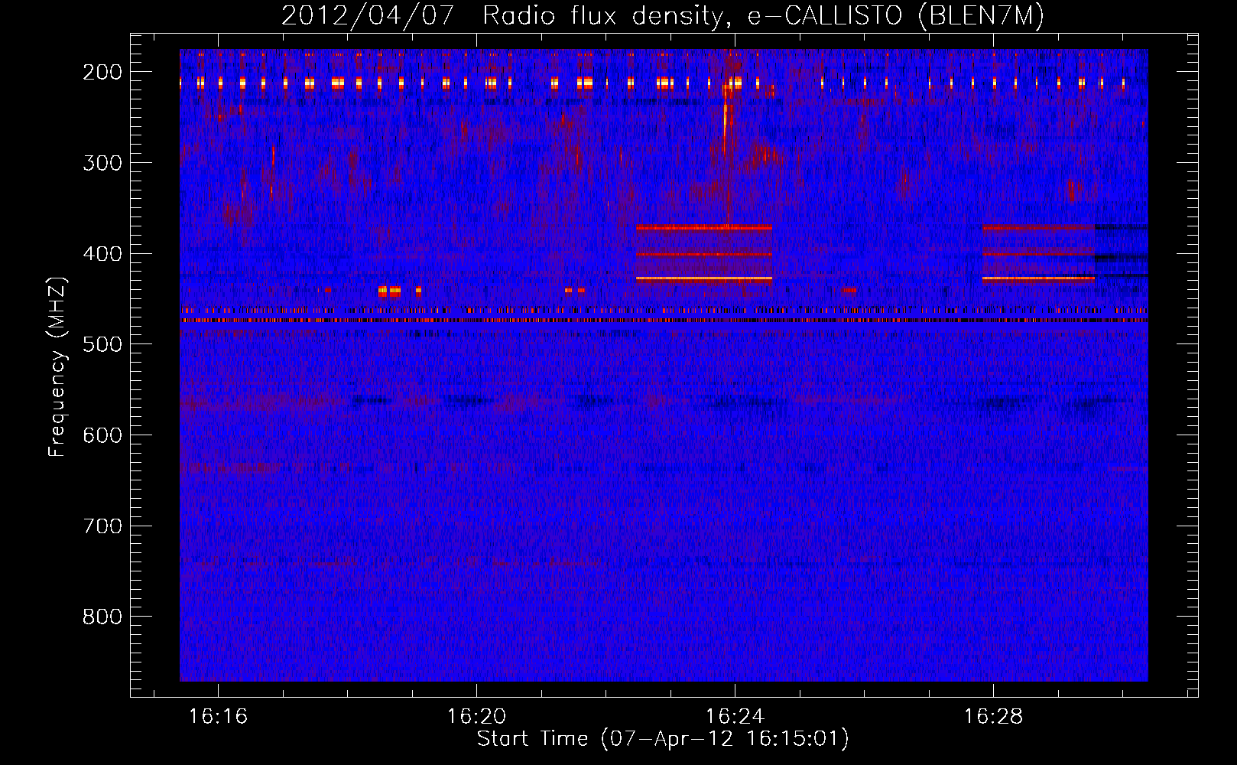Click the 16:20 time tick label
Screen dimensions: 1237x765
tap(477, 717)
